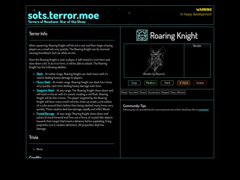Viewport: 240px width, 180px height.
Task: Click the Chaser tag
Action: (x=143, y=92)
